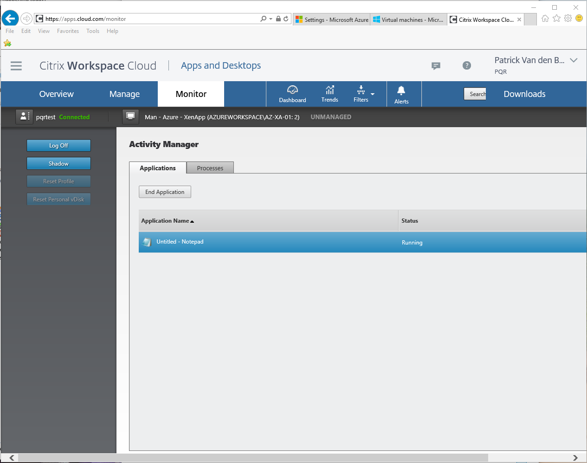
Task: Open the Apps and Desktops link
Action: (221, 65)
